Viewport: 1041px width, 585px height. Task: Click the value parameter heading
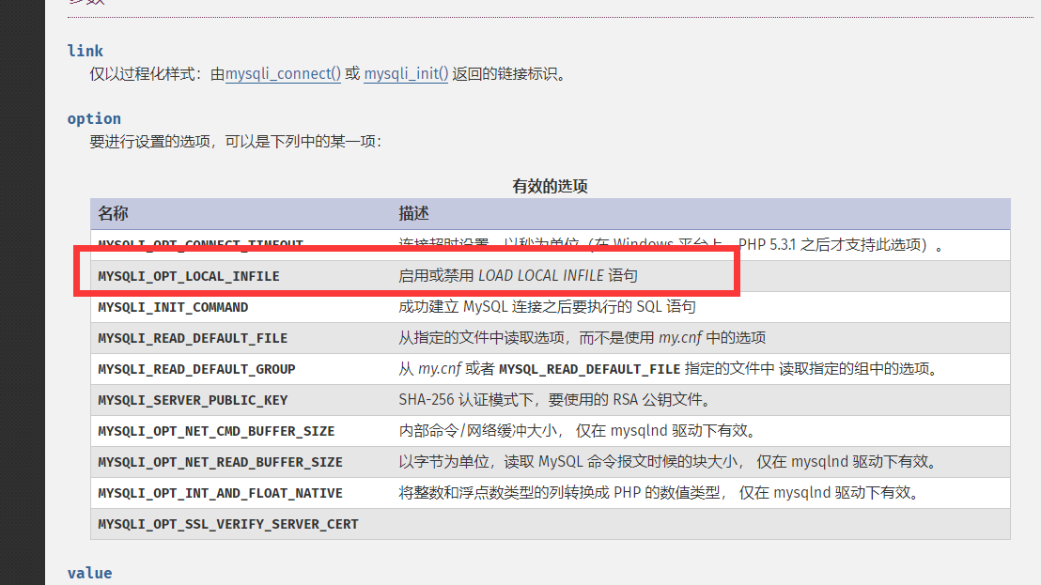coord(89,573)
